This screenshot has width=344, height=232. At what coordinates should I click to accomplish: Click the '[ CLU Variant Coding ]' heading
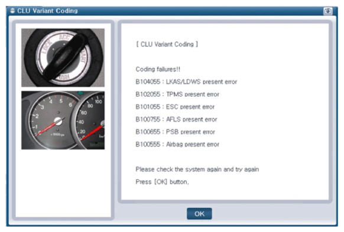click(x=167, y=44)
